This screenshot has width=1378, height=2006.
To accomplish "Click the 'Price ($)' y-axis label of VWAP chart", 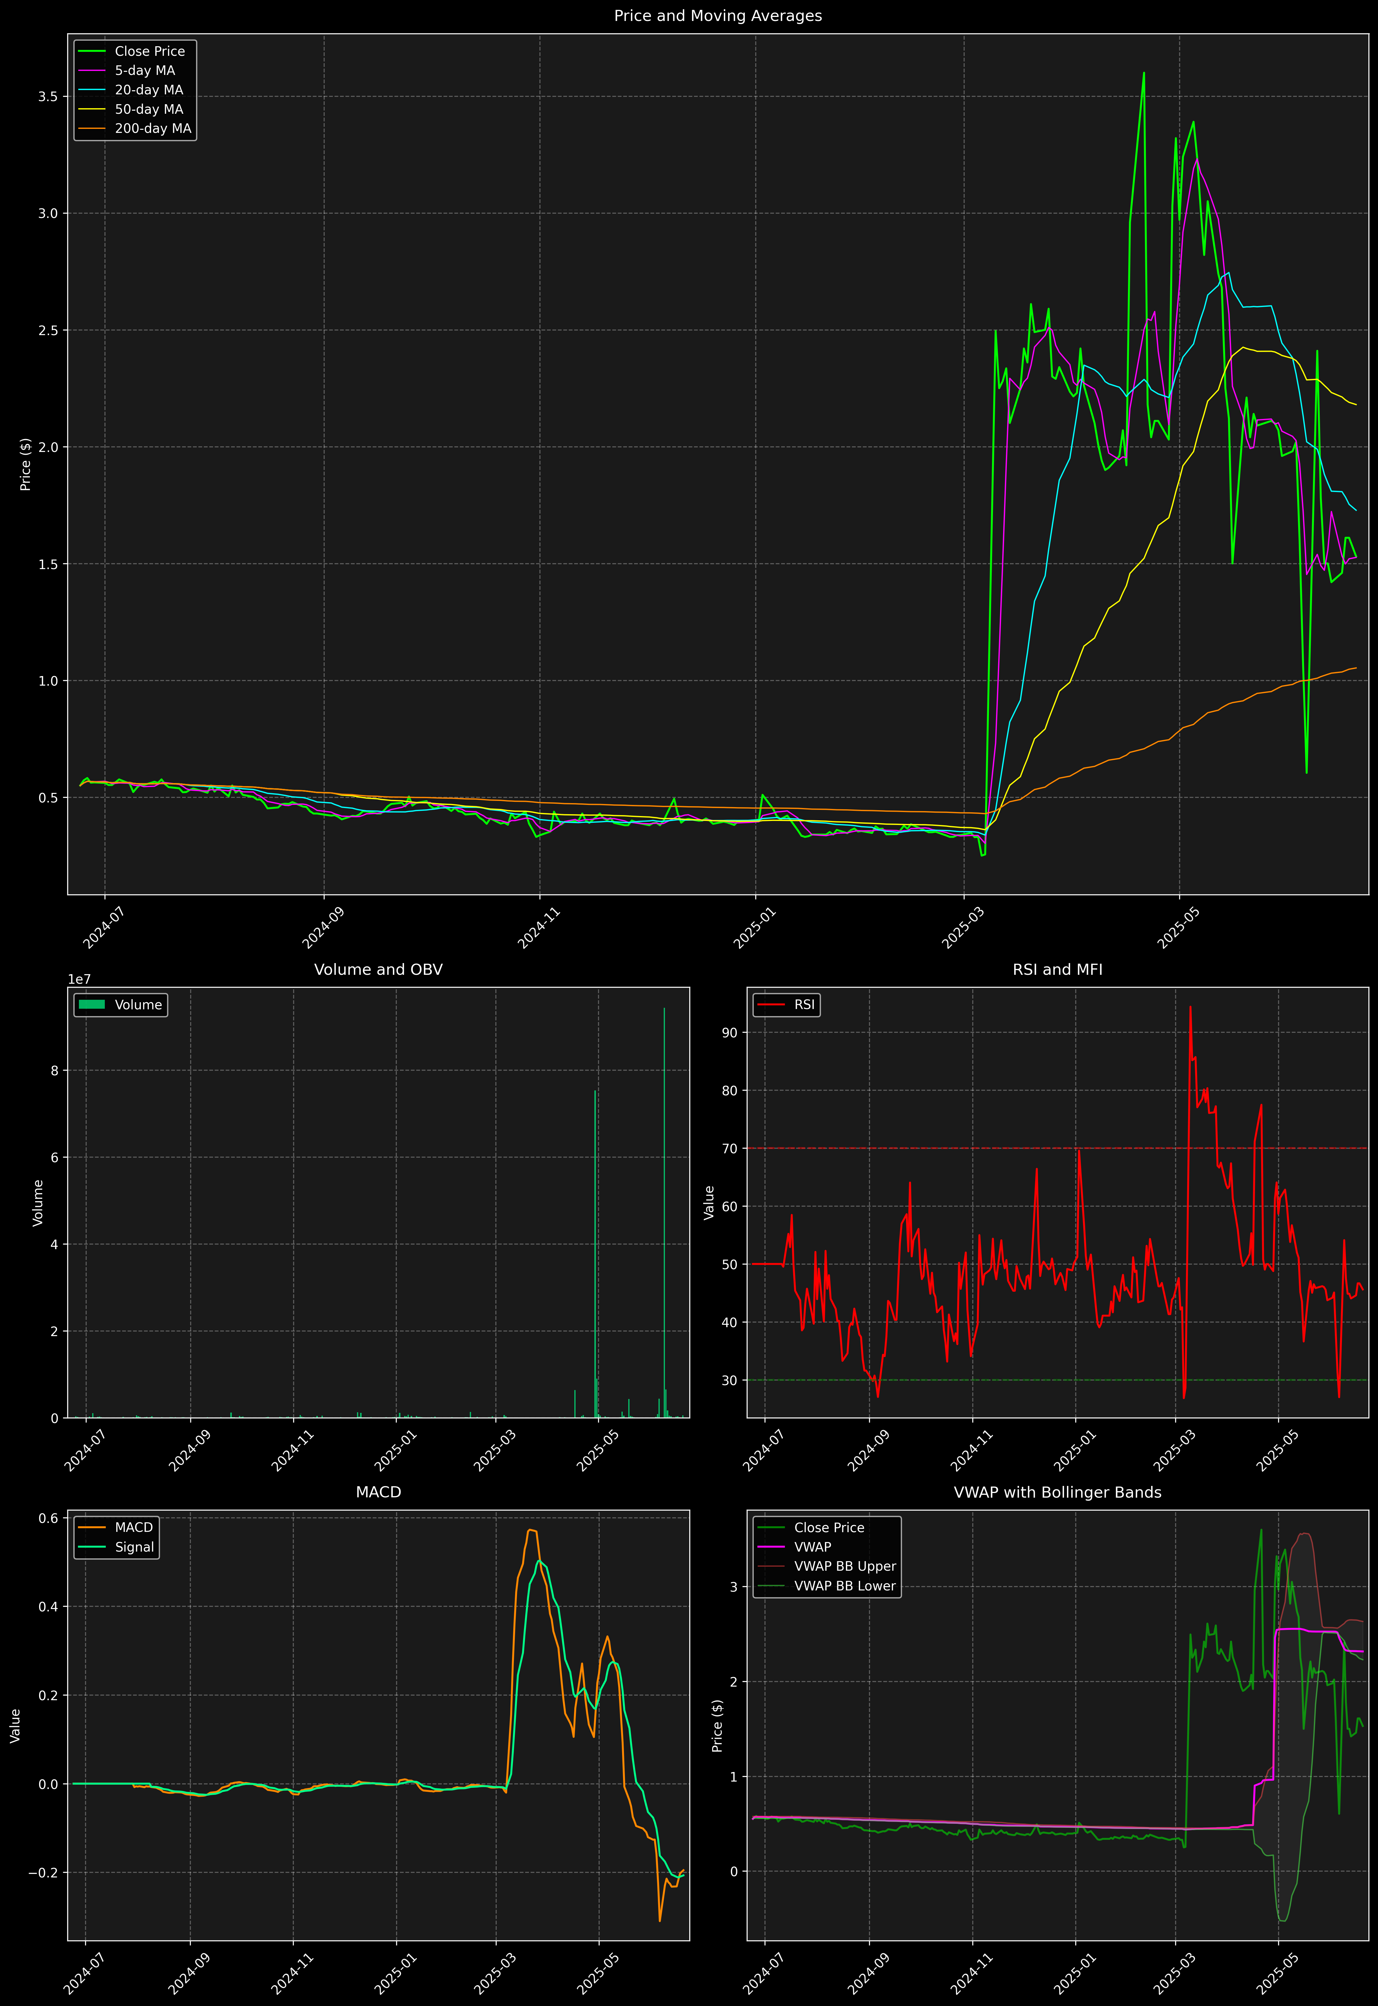I will click(717, 1725).
